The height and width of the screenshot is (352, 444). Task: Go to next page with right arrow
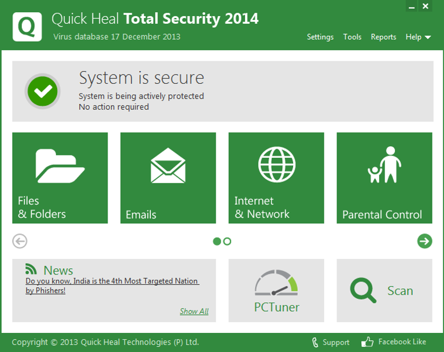[424, 241]
